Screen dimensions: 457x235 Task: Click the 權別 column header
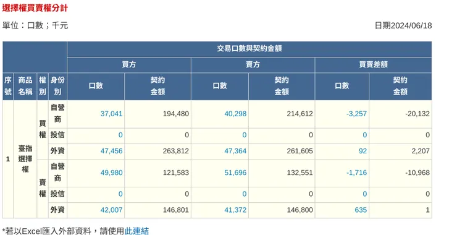[x=43, y=86]
